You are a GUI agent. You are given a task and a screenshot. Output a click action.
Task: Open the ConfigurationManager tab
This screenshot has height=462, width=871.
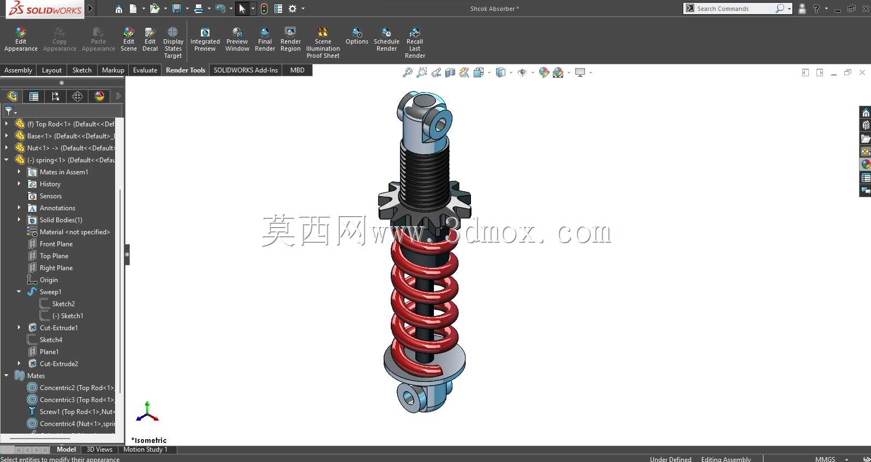[x=55, y=96]
